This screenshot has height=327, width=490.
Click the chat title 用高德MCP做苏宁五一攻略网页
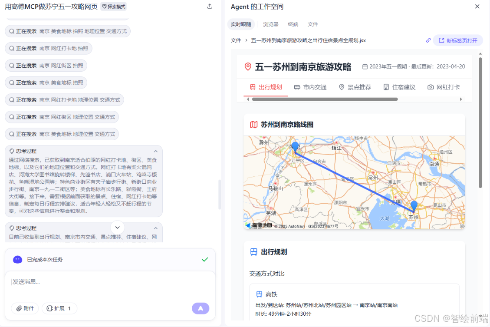[x=51, y=7]
